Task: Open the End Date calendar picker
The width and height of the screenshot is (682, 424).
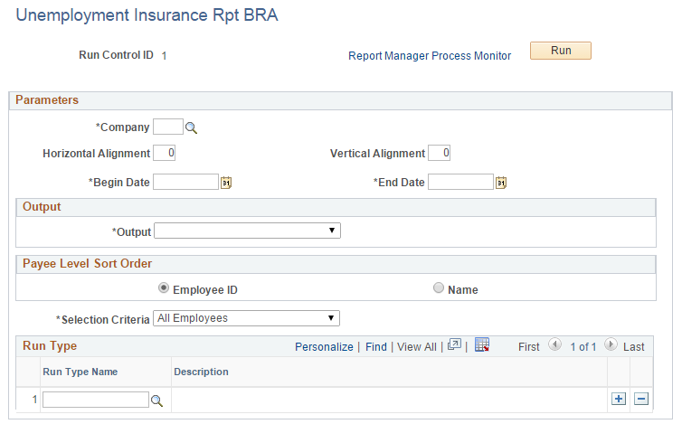Action: 501,183
